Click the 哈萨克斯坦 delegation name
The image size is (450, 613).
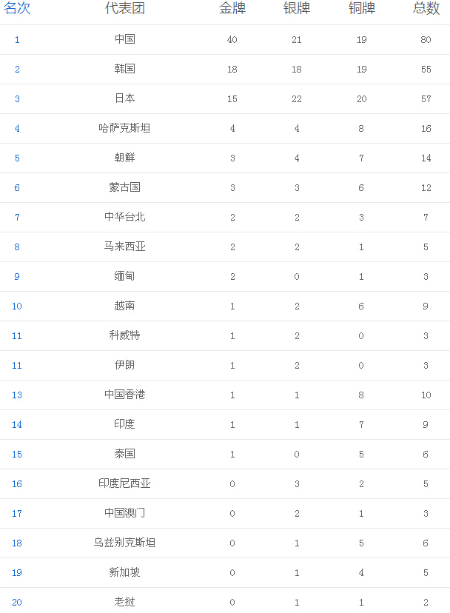[124, 128]
